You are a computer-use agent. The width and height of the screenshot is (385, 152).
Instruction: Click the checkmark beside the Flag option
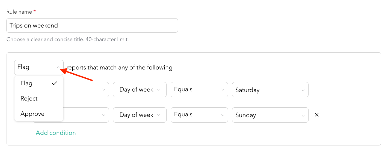coord(55,83)
